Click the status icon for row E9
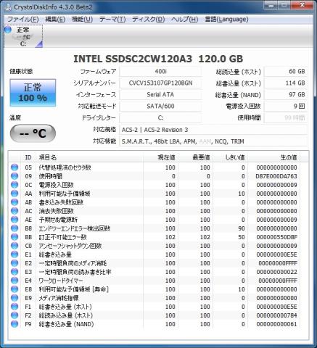The width and height of the screenshot is (317, 348). pyautogui.click(x=15, y=298)
